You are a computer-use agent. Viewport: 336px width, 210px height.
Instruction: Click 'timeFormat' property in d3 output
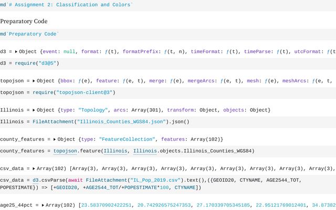[205, 51]
